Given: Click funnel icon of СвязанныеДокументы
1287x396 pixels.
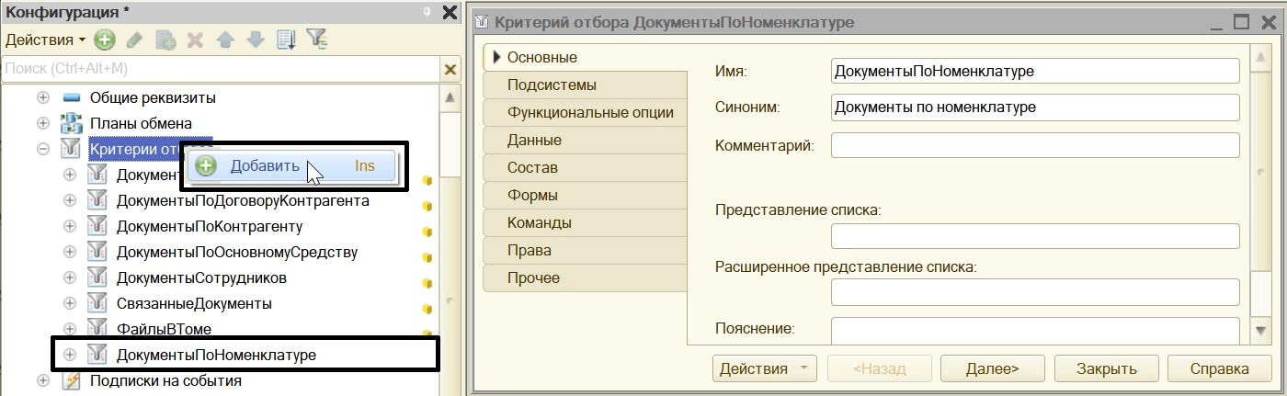Looking at the screenshot, I should pyautogui.click(x=97, y=303).
